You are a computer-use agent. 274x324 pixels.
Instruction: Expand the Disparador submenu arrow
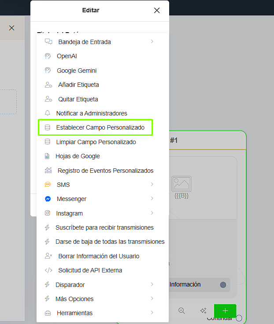(x=152, y=284)
